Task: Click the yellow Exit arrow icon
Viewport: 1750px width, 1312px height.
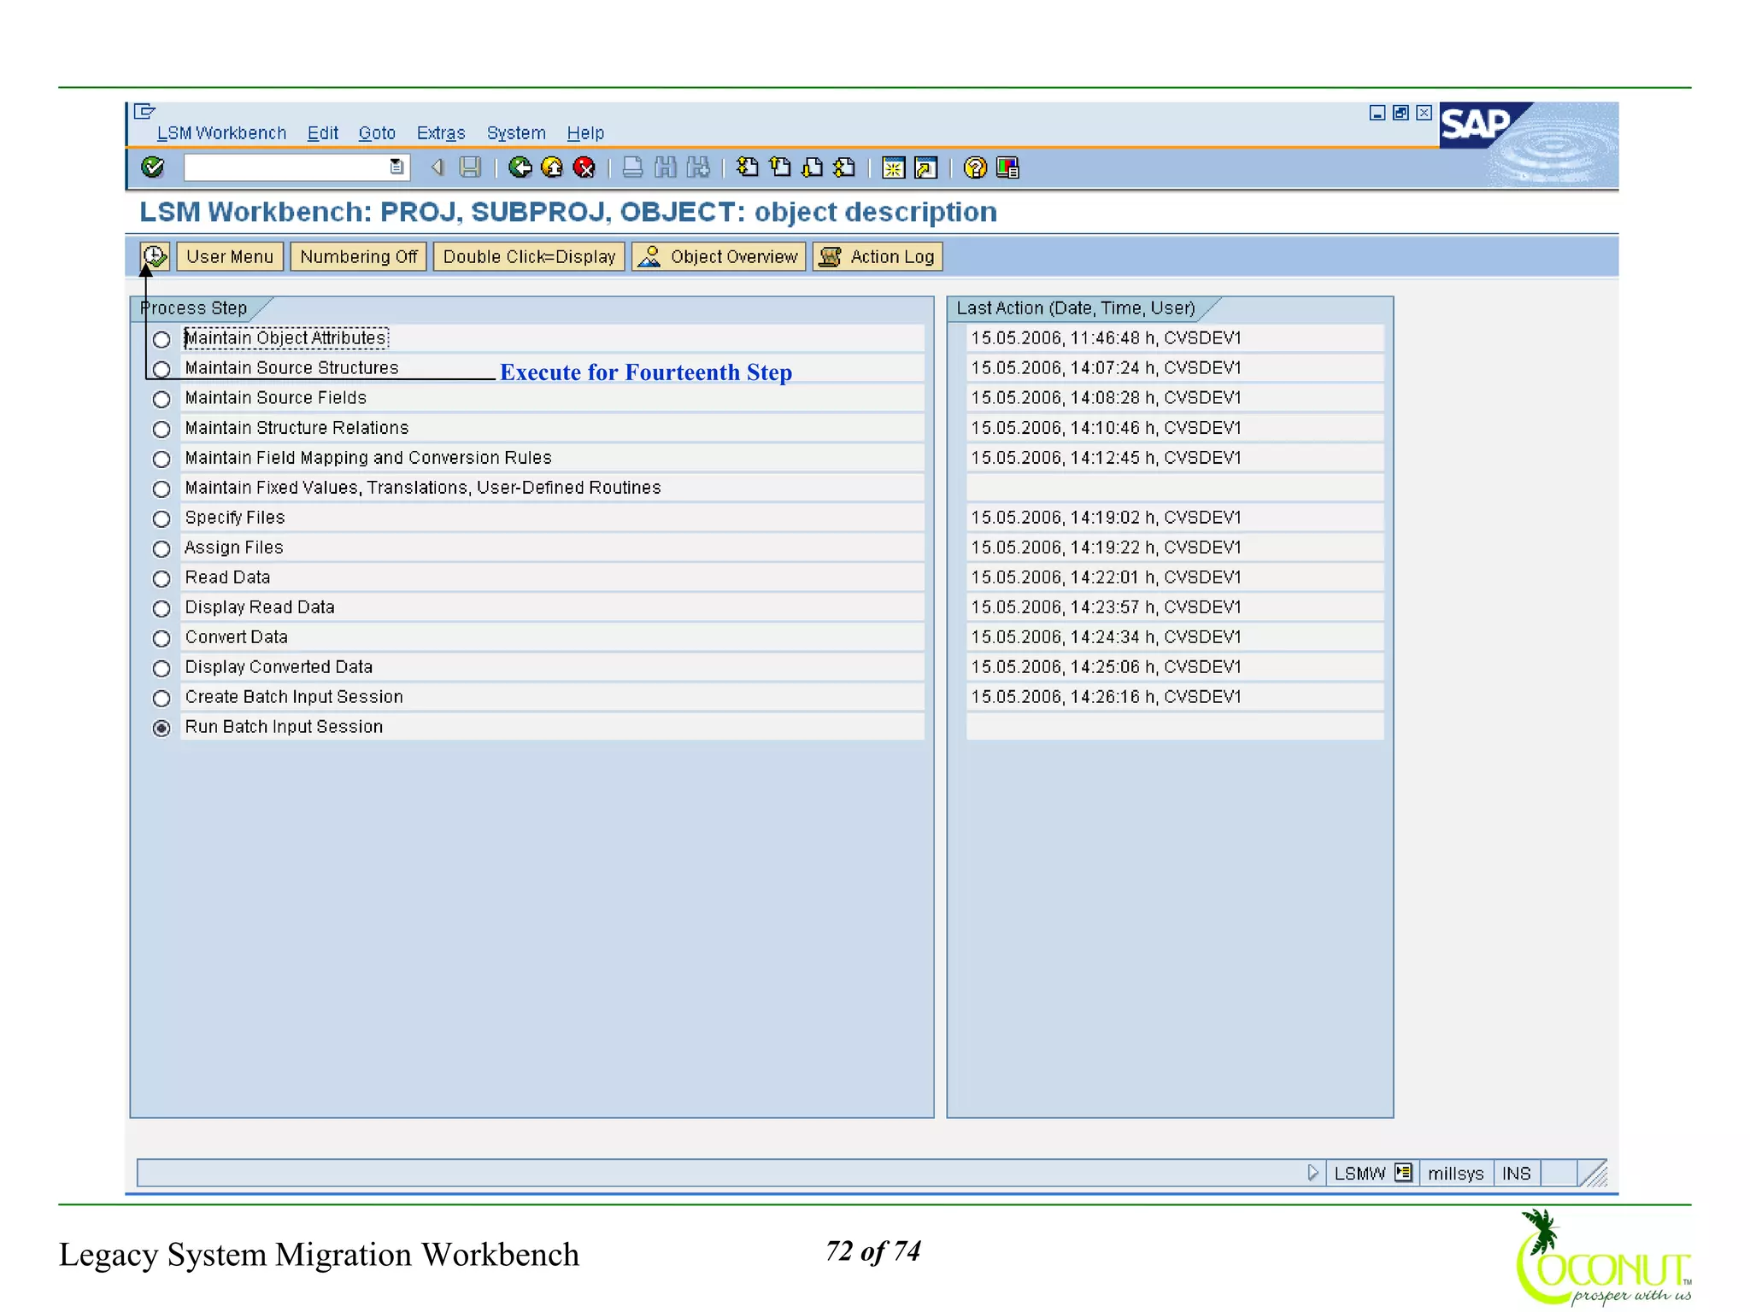Action: 552,167
